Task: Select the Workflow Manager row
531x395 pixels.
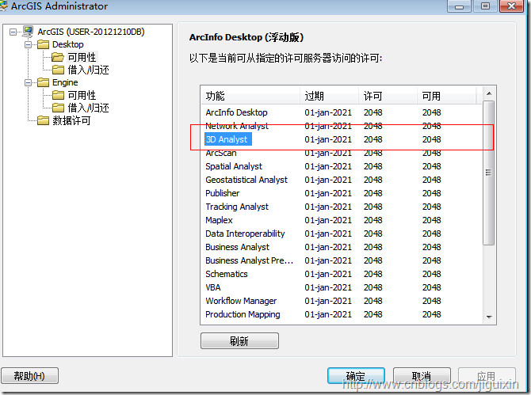Action: click(342, 301)
